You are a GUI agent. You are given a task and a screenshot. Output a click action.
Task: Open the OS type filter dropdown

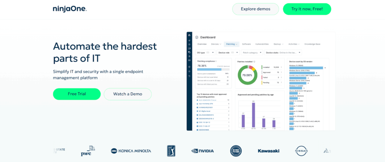(205, 53)
